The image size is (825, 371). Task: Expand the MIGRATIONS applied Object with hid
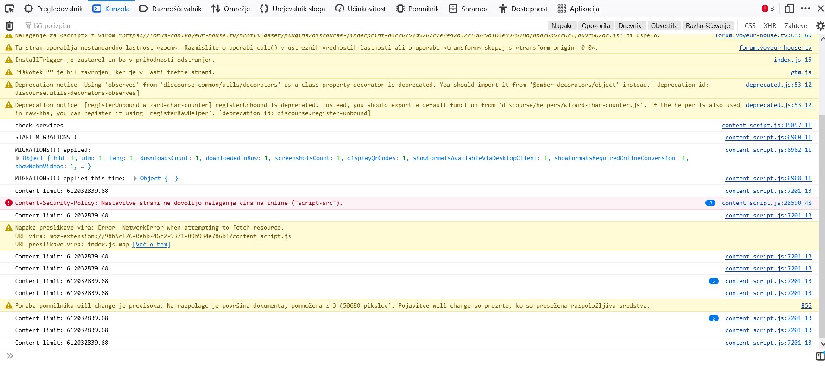[x=18, y=158]
